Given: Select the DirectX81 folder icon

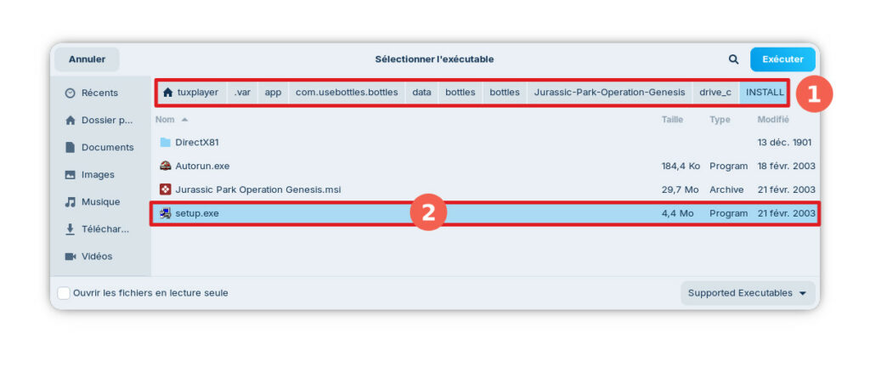Looking at the screenshot, I should (166, 142).
